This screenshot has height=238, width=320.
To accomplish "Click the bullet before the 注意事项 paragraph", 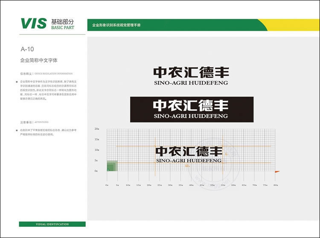I will pos(18,129).
